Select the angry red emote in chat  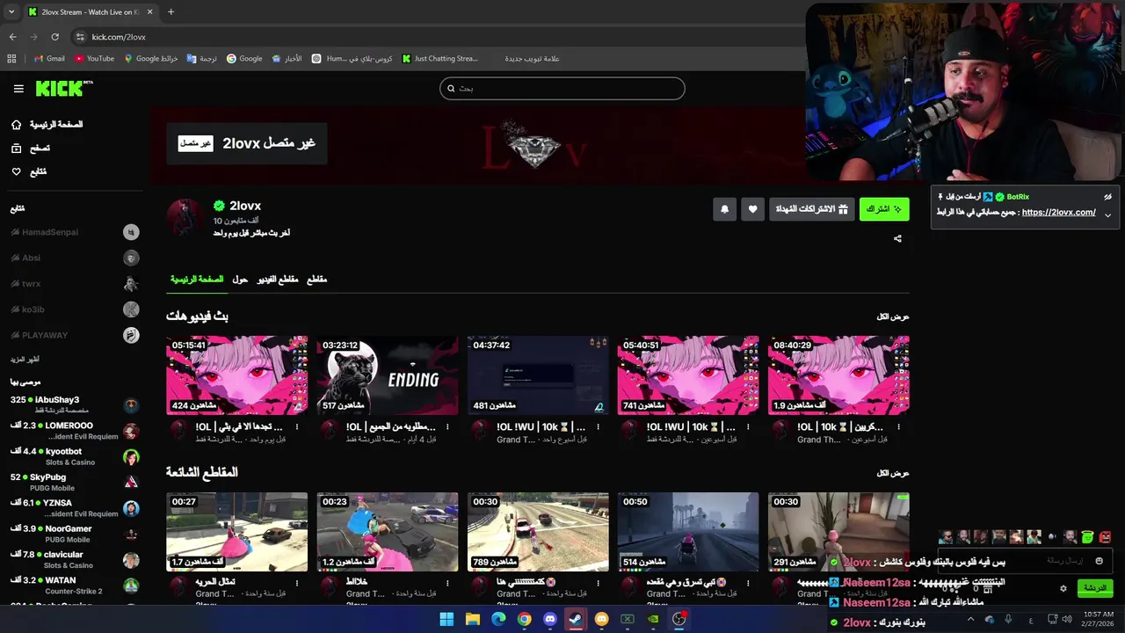click(x=1105, y=537)
